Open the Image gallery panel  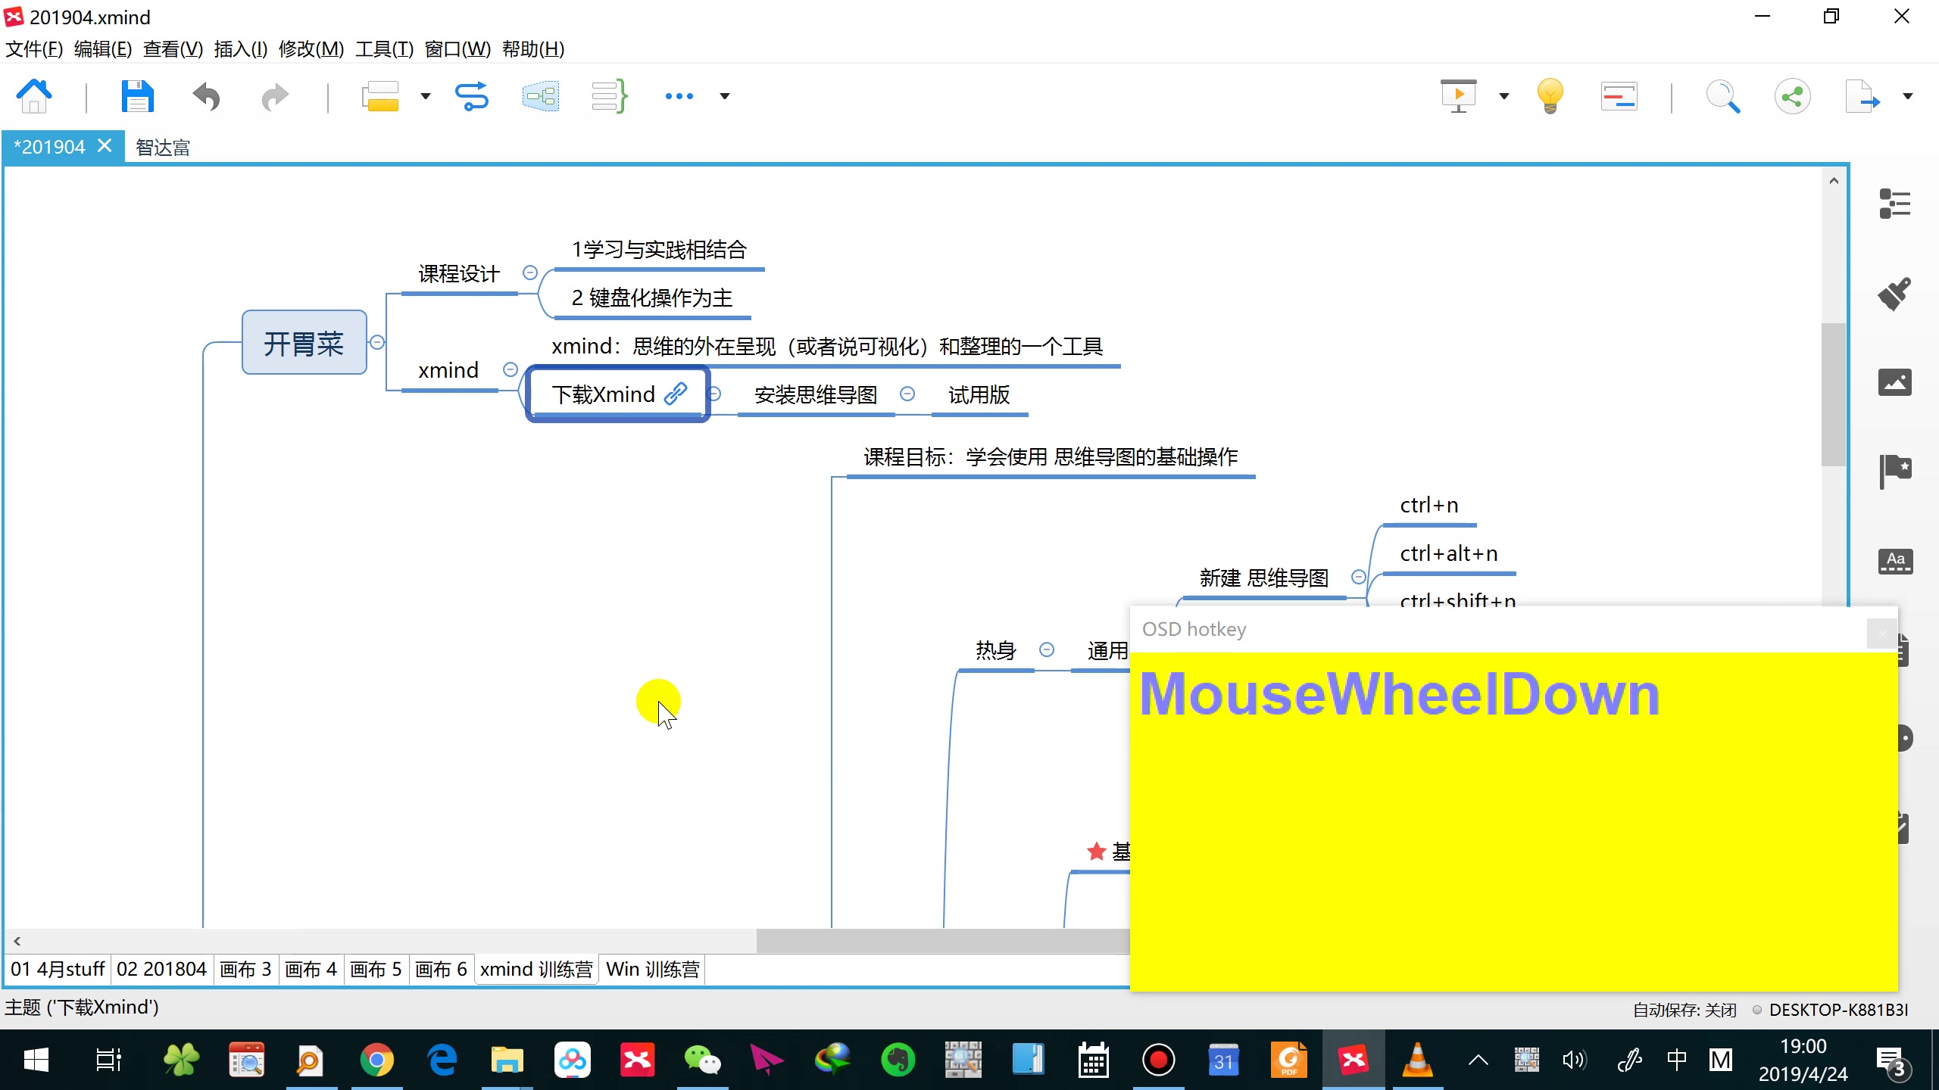pyautogui.click(x=1895, y=382)
